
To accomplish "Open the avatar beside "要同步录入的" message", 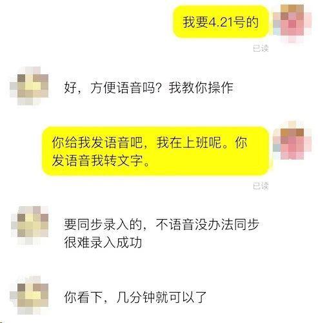I will point(30,225).
